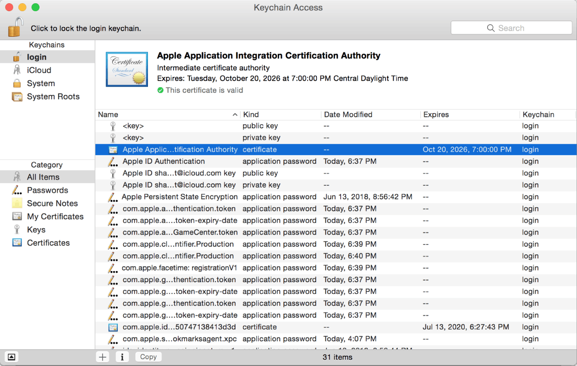Select the System keychain
This screenshot has height=366, width=577.
coord(47,83)
